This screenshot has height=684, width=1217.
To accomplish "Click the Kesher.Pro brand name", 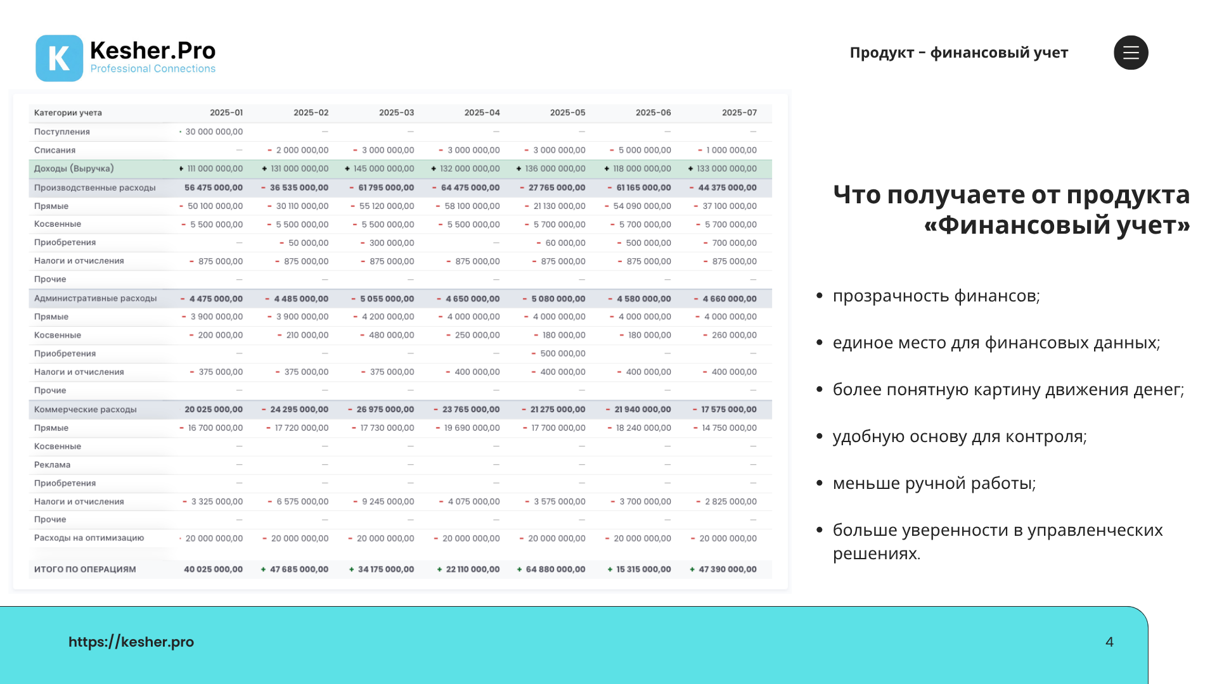I will [153, 50].
